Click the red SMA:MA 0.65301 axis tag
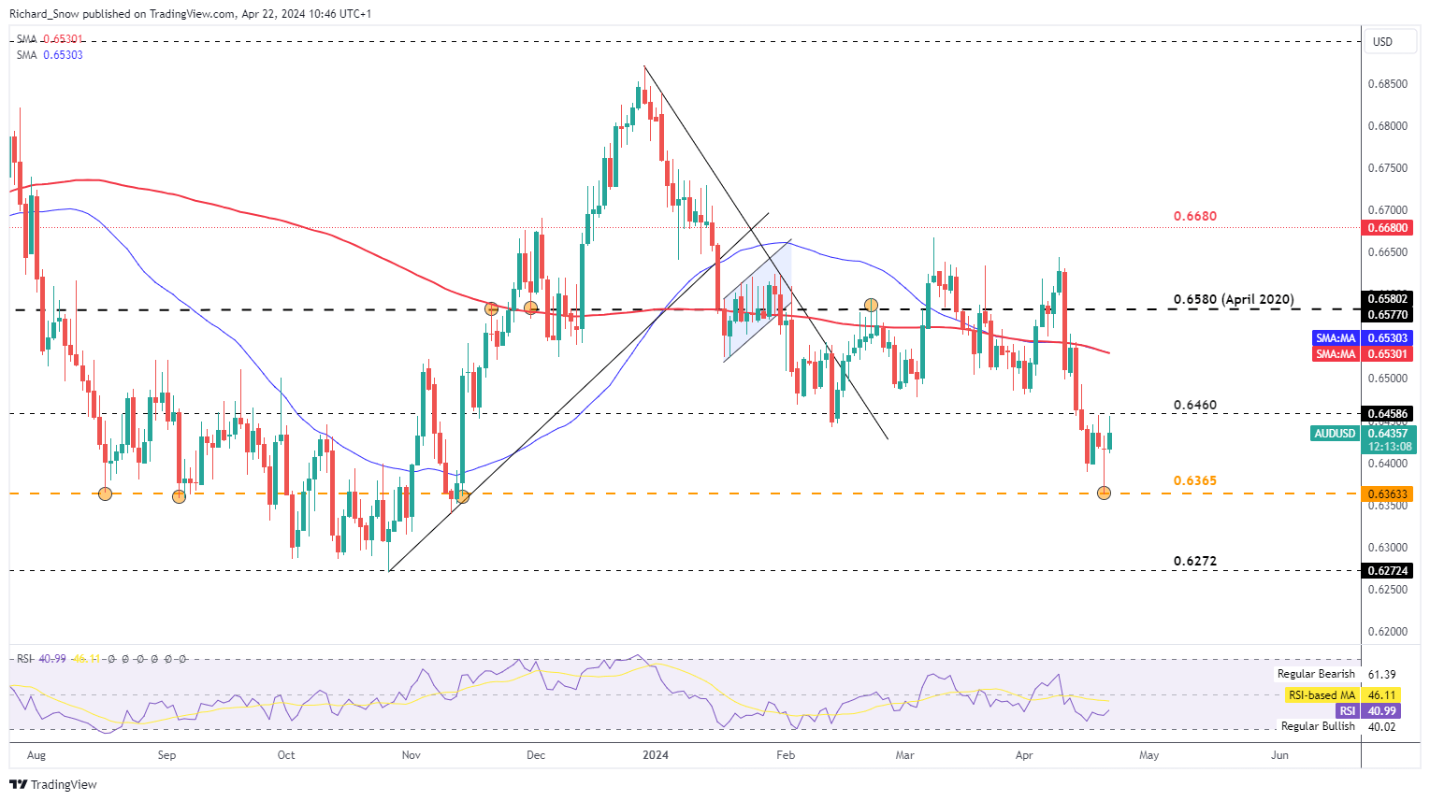The width and height of the screenshot is (1430, 801). [x=1363, y=354]
